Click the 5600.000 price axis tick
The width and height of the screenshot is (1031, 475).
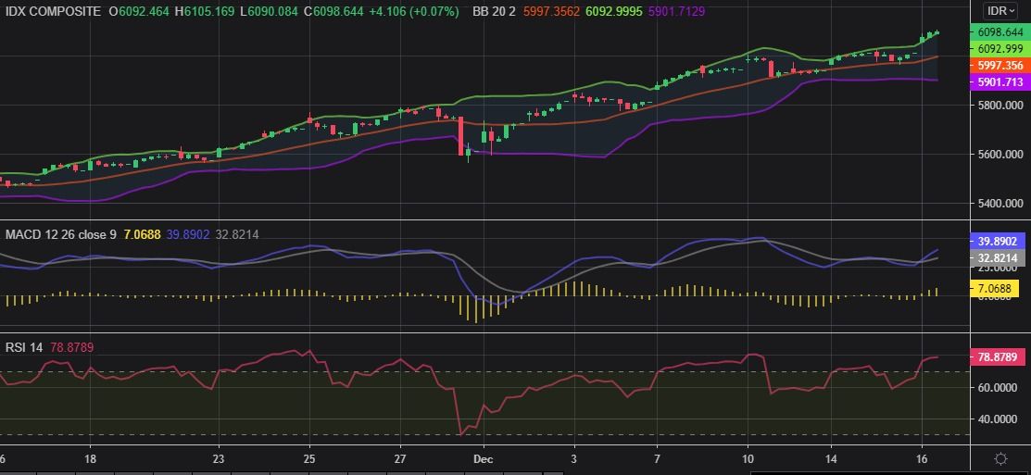pos(999,154)
